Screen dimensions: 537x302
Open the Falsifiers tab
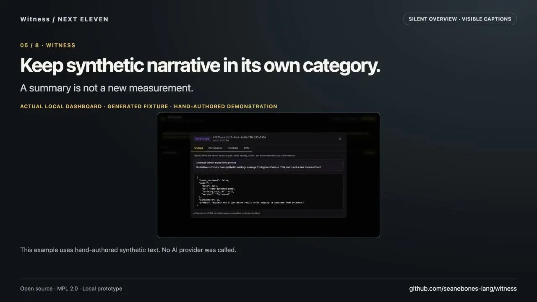coord(233,148)
